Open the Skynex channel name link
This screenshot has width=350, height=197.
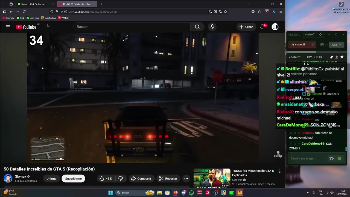tap(21, 176)
